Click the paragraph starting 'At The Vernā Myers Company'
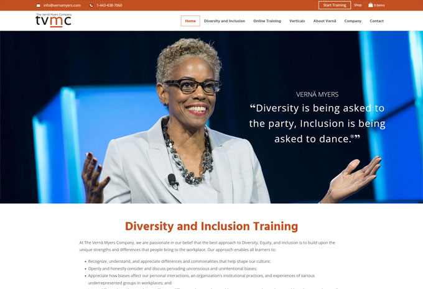423x289 pixels. tap(207, 246)
